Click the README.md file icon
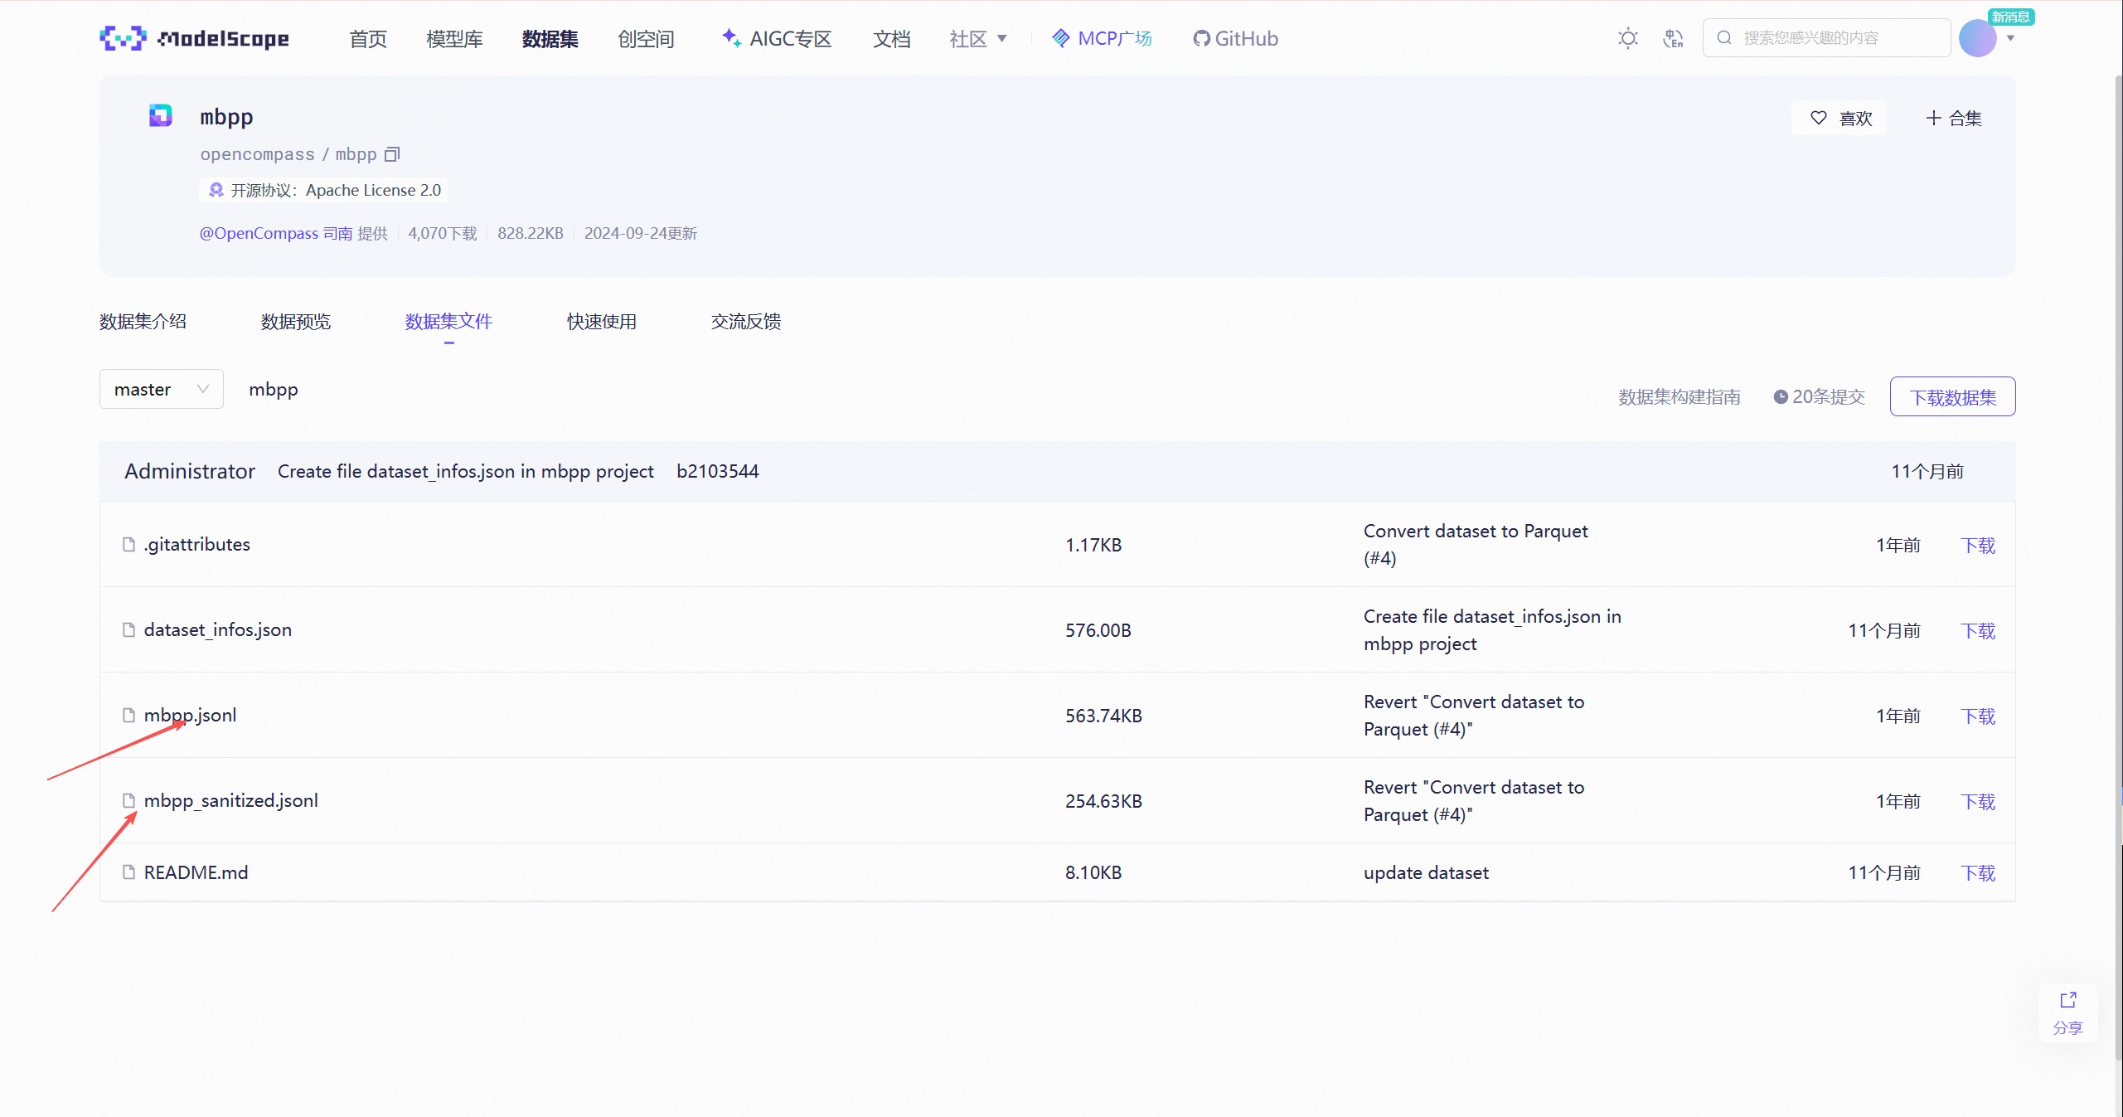The width and height of the screenshot is (2123, 1117). pyautogui.click(x=128, y=872)
